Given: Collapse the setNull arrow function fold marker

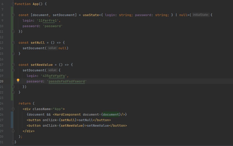Looking at the screenshot, I should 13,43.
